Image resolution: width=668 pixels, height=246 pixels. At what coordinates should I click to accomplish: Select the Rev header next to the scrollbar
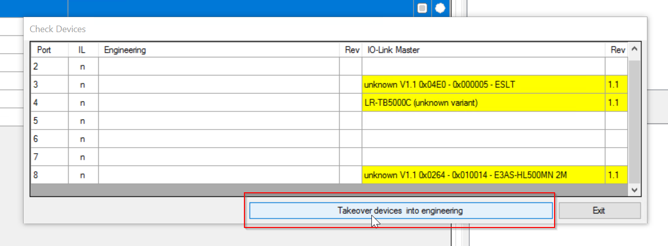click(617, 50)
